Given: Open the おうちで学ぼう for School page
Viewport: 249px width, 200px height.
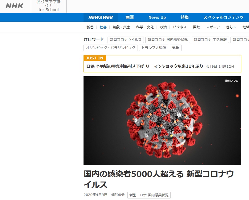Looking at the screenshot, I should pos(48,6).
